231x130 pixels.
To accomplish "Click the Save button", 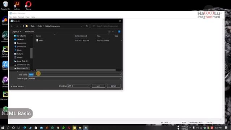I will coord(99,86).
